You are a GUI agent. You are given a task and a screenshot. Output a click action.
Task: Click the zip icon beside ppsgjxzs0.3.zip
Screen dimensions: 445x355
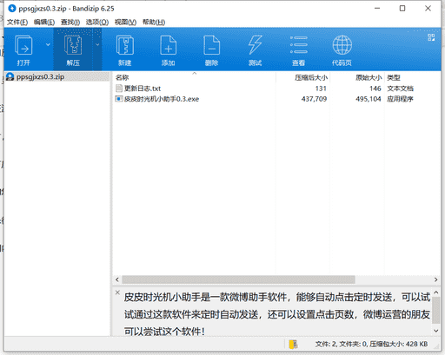[x=10, y=76]
